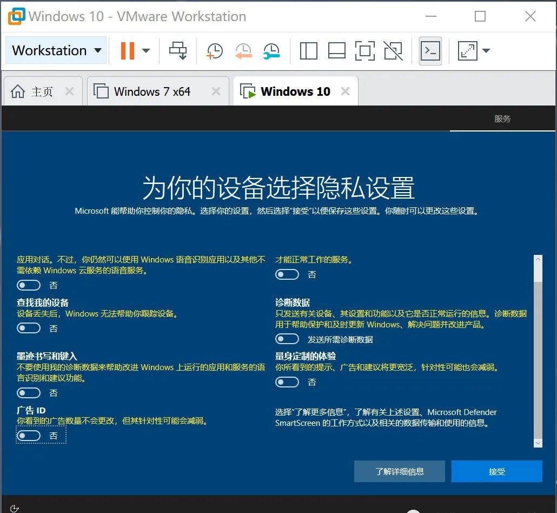Expand the power options arrow
The image size is (557, 513).
(x=146, y=50)
